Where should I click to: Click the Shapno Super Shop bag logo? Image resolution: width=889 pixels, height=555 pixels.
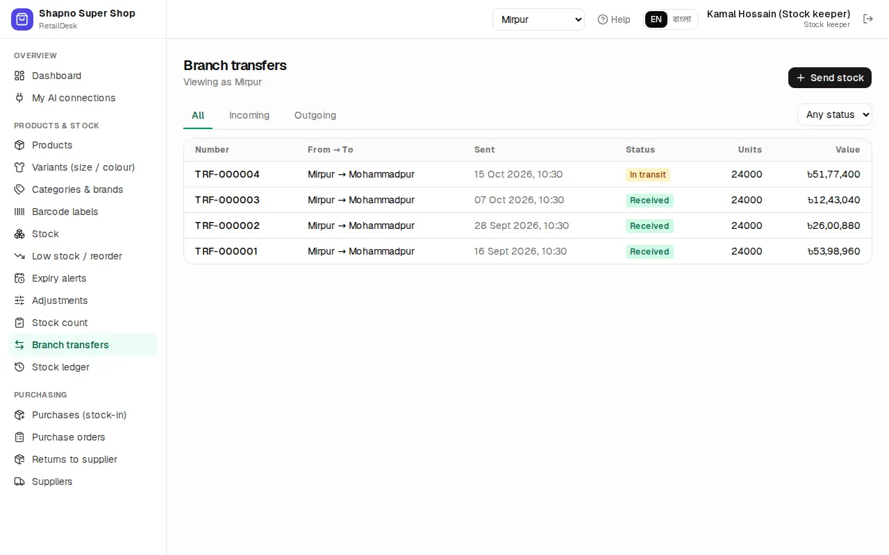22,19
